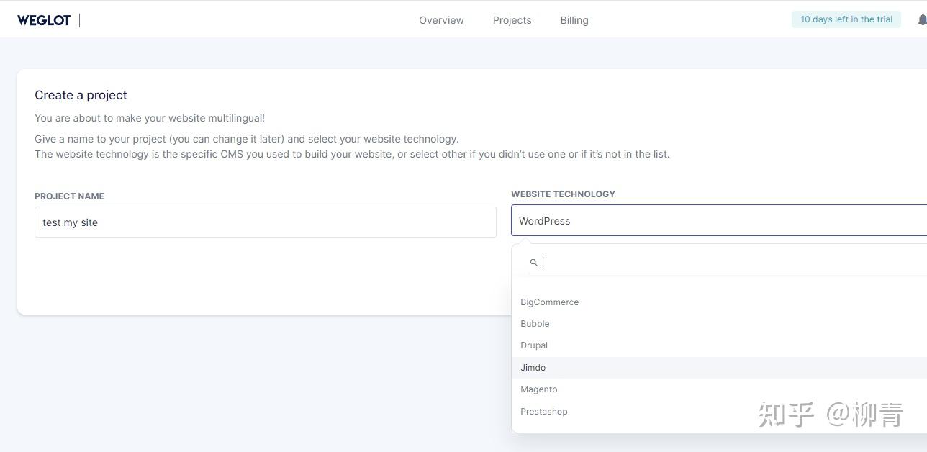927x452 pixels.
Task: Focus the Project Name input field
Action: pyautogui.click(x=265, y=222)
